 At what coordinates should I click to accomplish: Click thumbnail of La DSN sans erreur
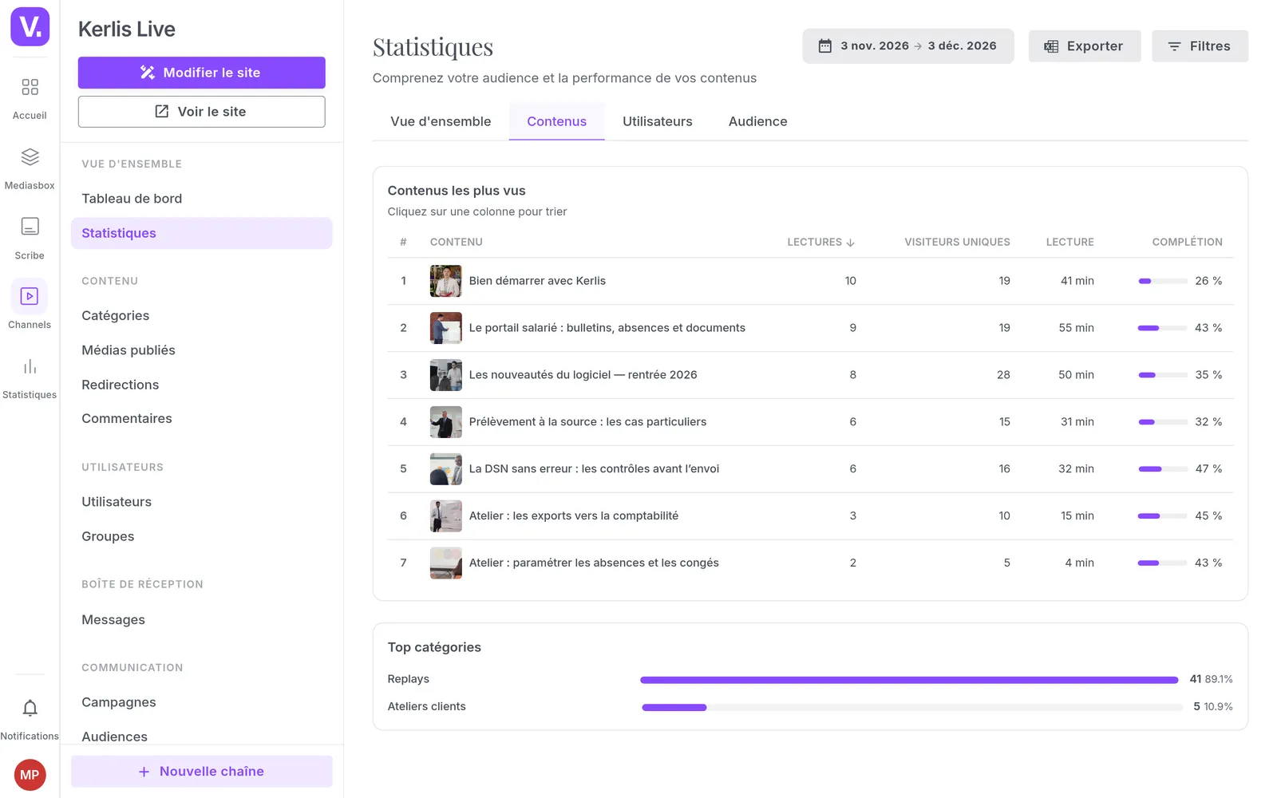click(445, 469)
